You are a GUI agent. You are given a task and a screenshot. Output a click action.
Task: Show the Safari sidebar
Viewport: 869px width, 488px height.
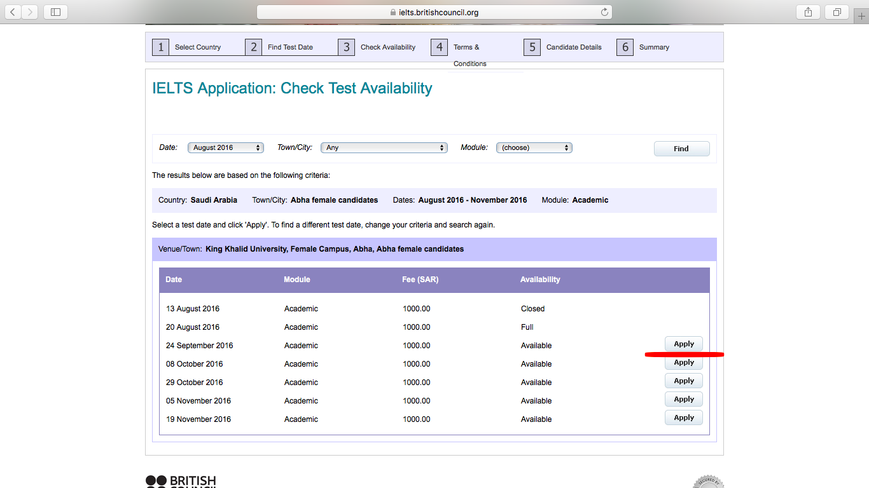(x=55, y=12)
